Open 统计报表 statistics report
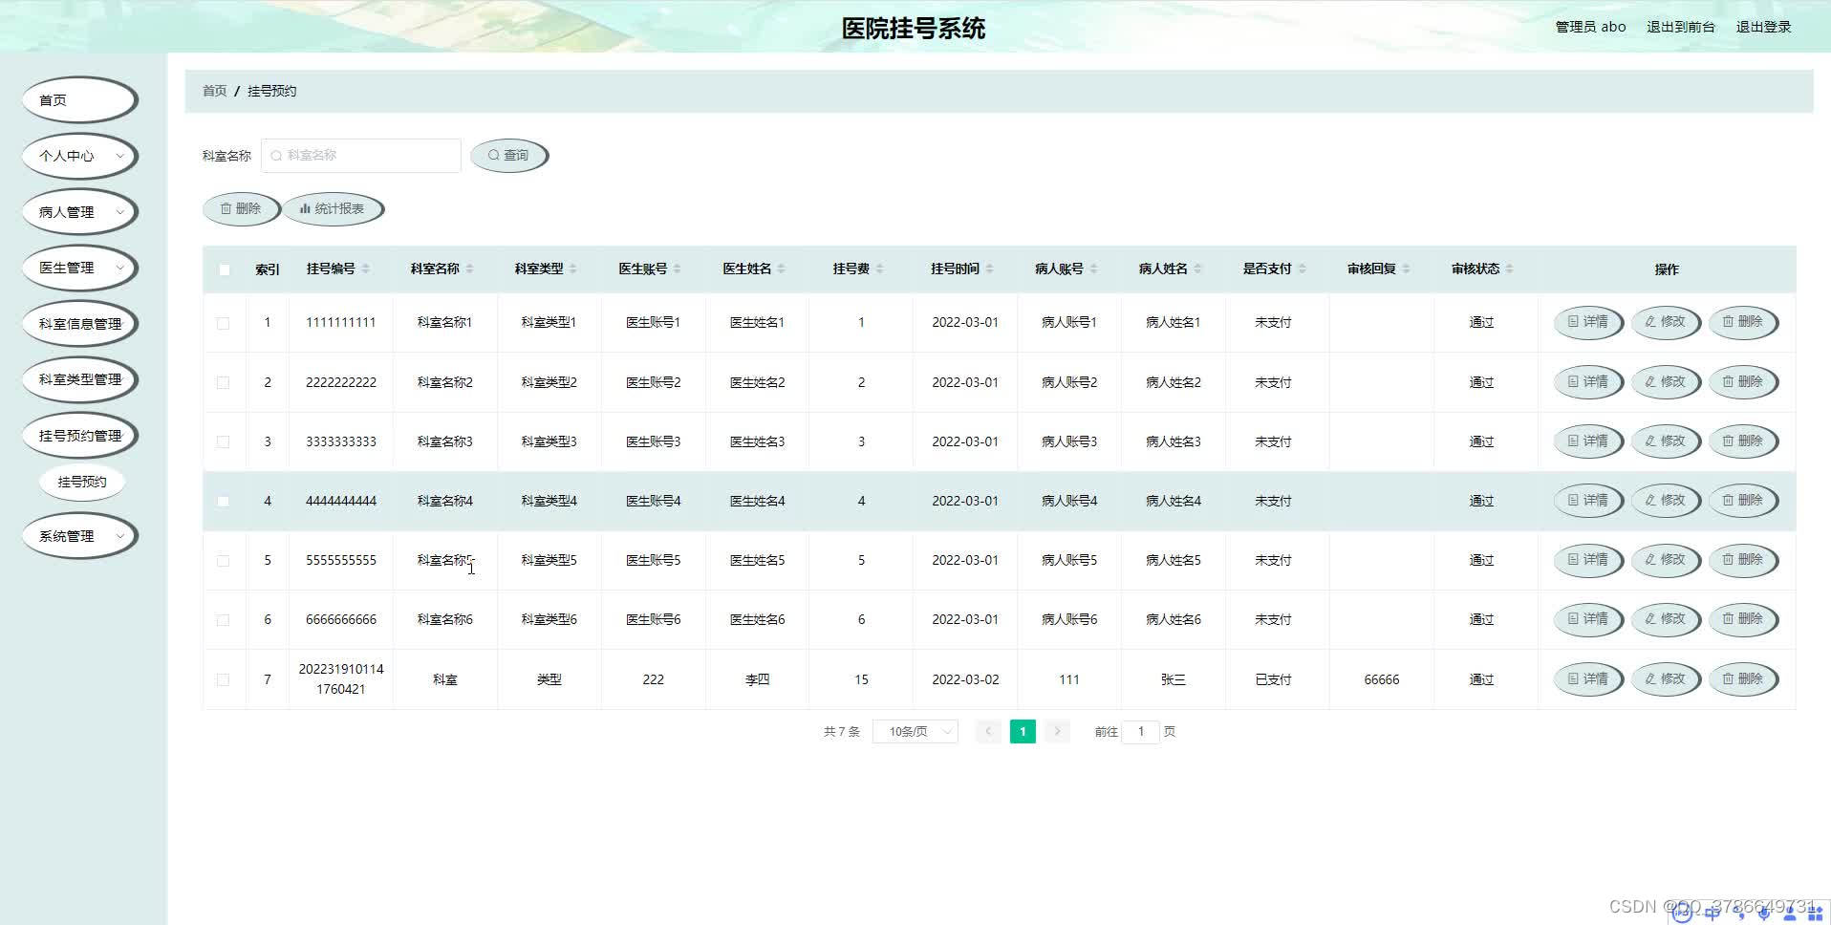Screen dimensions: 1831x925 333,208
